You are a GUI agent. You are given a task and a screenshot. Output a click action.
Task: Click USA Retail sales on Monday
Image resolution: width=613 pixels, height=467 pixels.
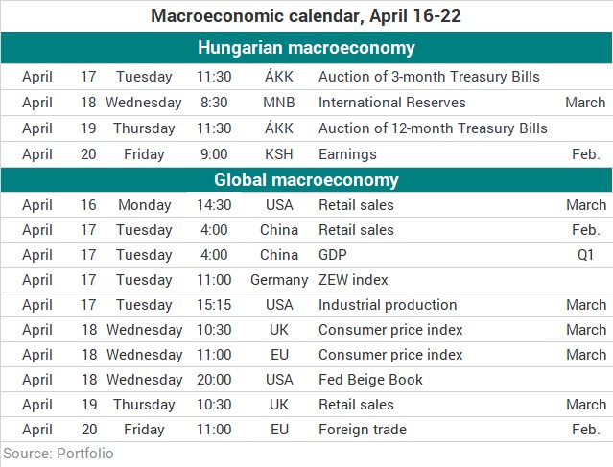356,205
